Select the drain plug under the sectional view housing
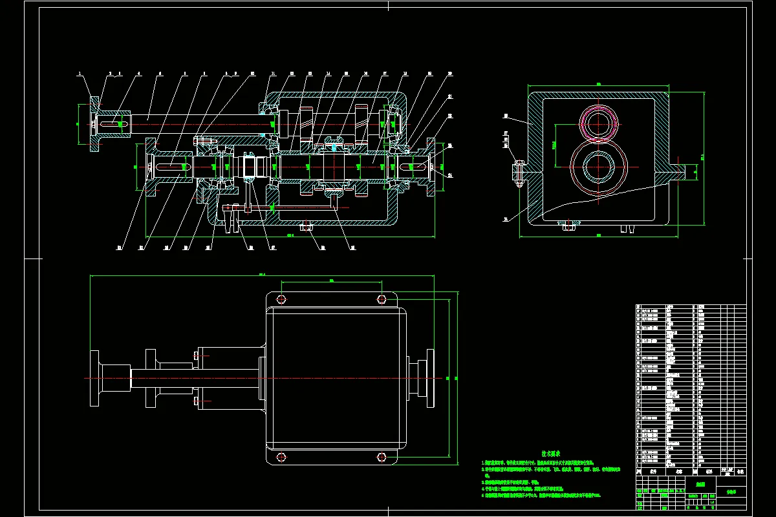 [x=308, y=226]
